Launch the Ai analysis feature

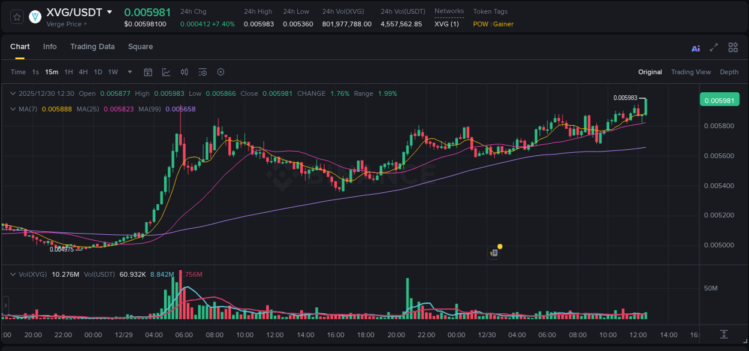pyautogui.click(x=696, y=48)
